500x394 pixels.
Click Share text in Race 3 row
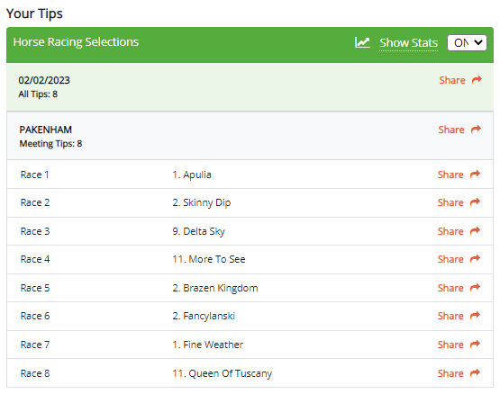pyautogui.click(x=450, y=231)
